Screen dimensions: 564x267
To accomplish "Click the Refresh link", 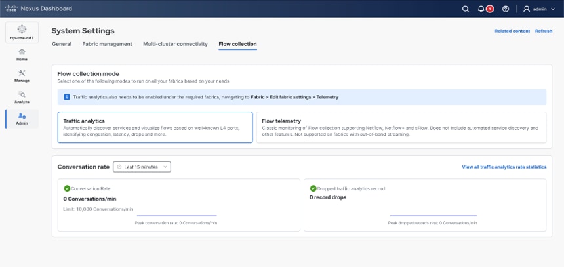I will (x=544, y=31).
